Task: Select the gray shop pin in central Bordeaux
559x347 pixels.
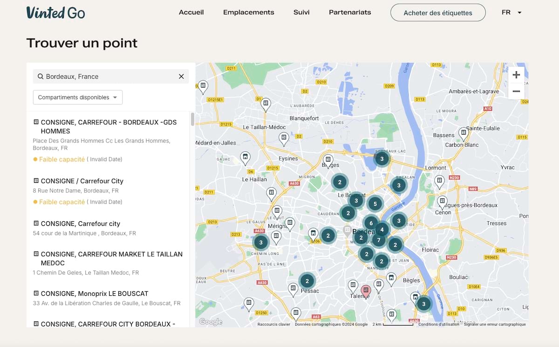Action: (347, 230)
